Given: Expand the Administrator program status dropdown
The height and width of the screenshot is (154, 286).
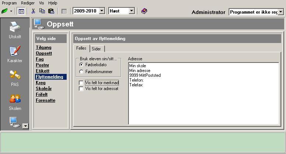Looking at the screenshot, I should (x=281, y=12).
